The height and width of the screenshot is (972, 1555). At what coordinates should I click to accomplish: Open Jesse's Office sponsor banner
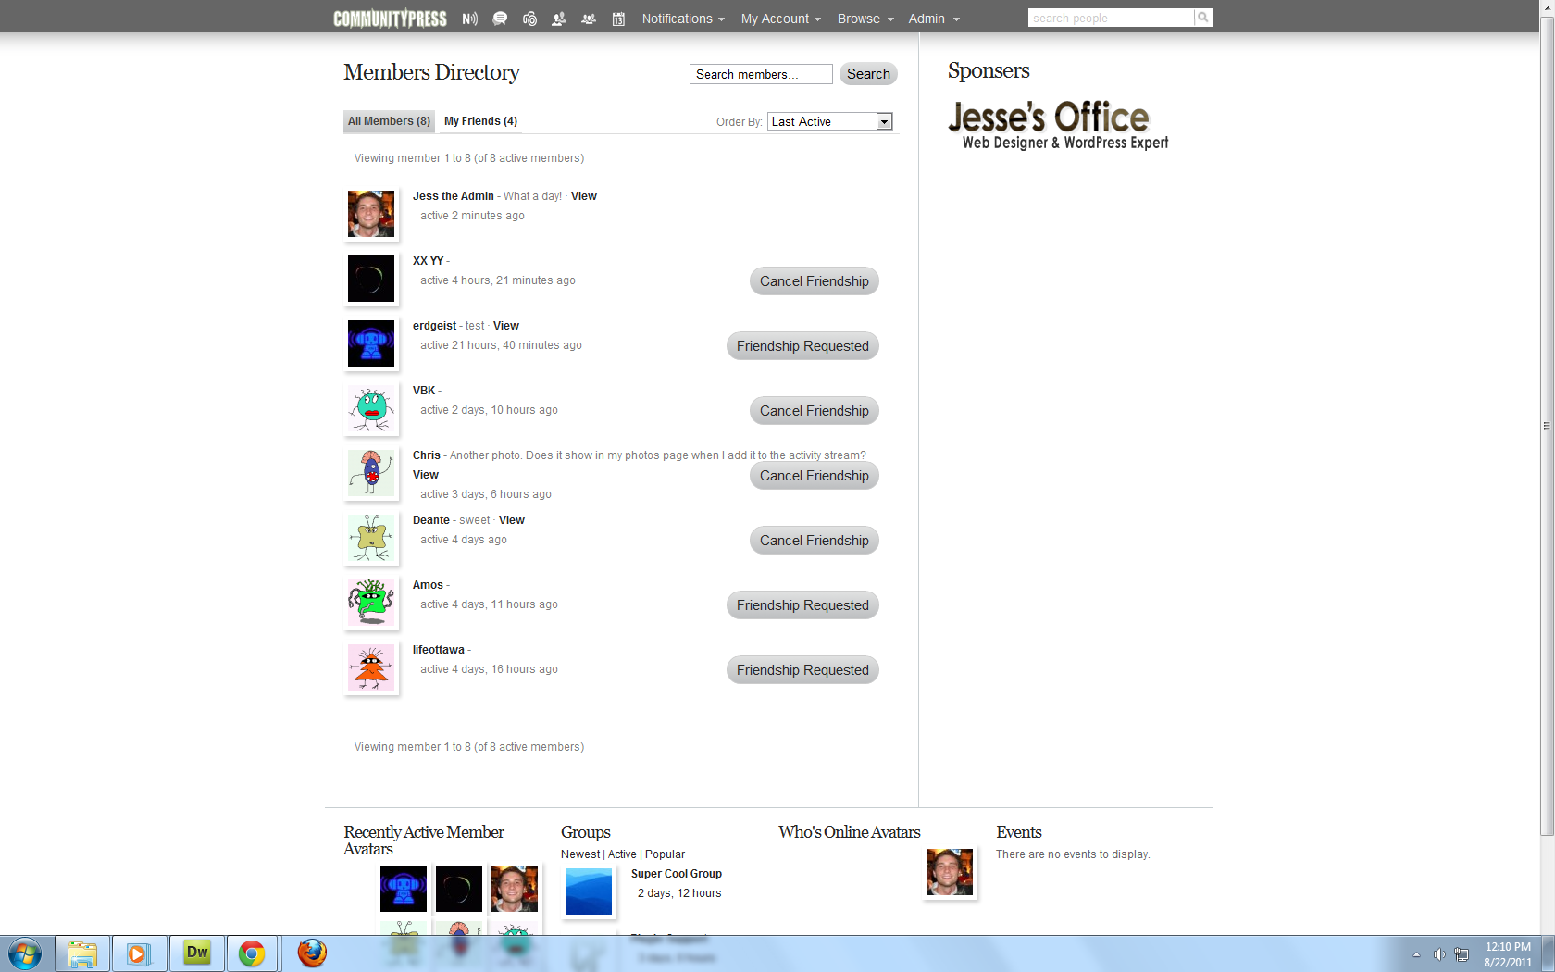1058,125
